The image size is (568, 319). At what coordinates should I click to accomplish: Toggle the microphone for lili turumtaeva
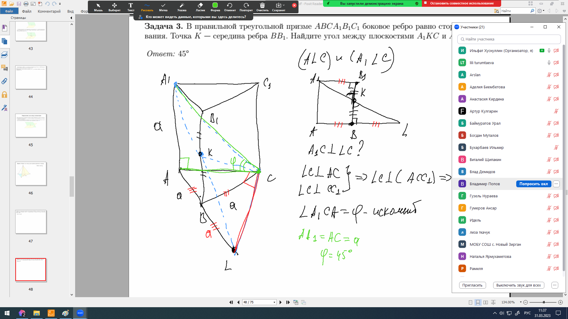(x=549, y=63)
